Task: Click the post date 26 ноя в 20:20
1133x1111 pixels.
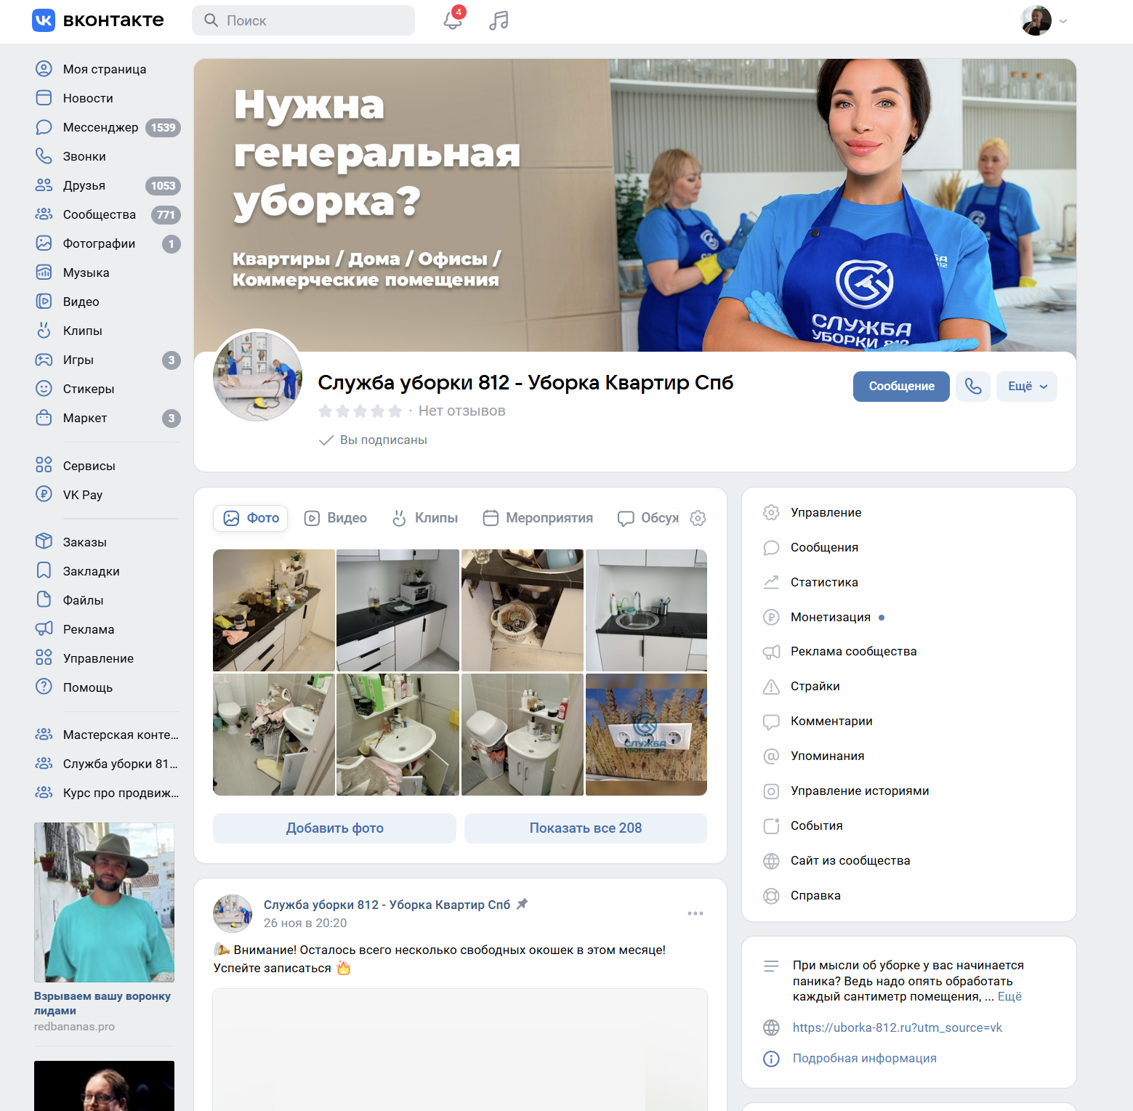Action: click(x=305, y=924)
